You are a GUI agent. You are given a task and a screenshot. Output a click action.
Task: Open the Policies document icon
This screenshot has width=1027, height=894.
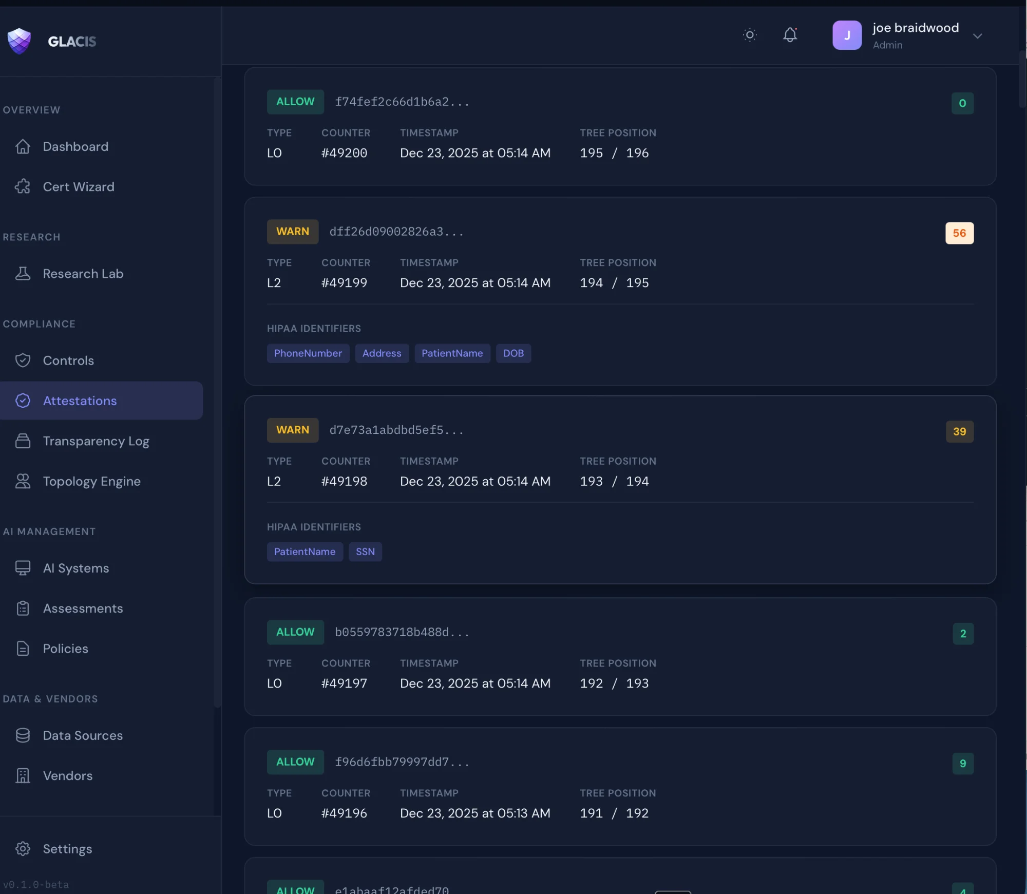[23, 648]
